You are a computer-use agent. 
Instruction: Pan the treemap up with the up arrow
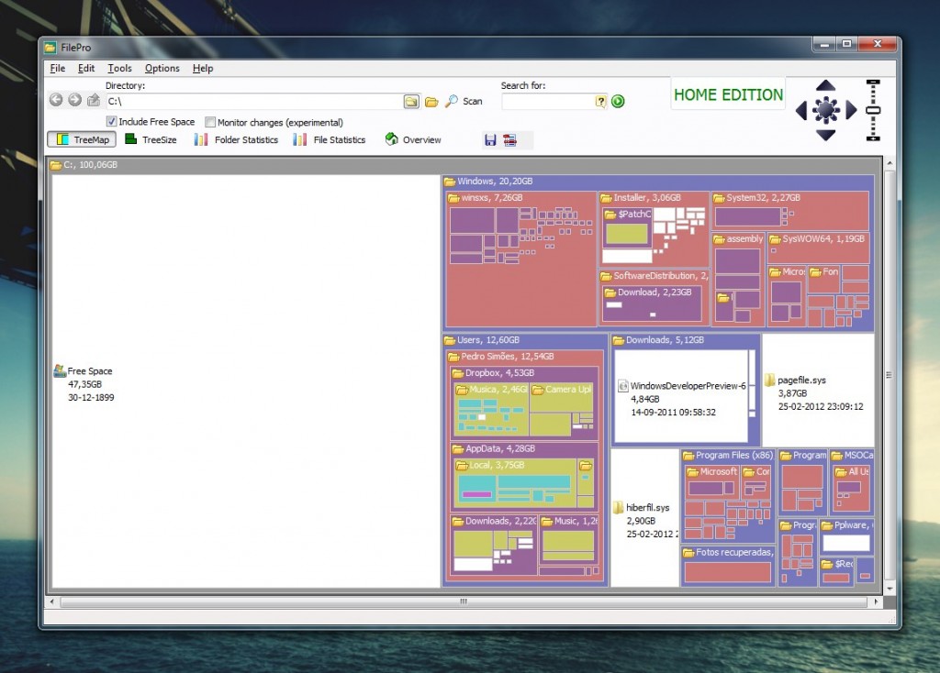tap(825, 85)
